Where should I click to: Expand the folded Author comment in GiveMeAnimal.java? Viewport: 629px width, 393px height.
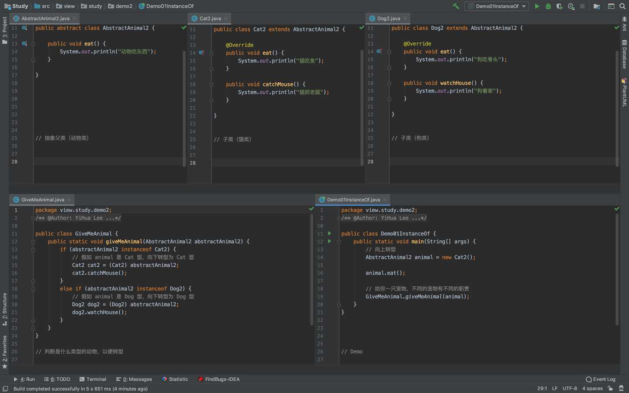(x=33, y=218)
